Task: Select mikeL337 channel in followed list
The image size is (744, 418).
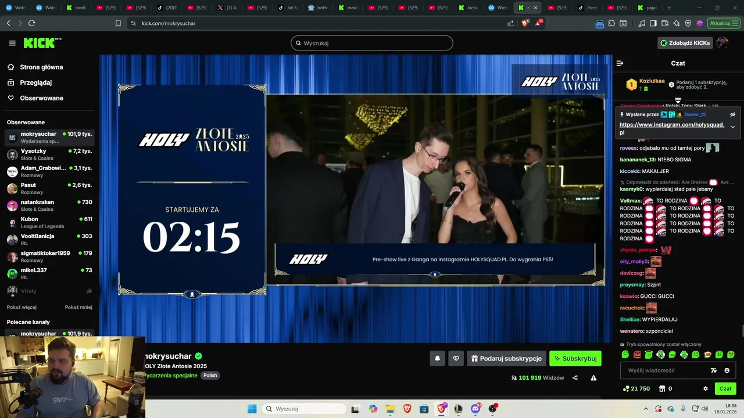Action: 49,273
